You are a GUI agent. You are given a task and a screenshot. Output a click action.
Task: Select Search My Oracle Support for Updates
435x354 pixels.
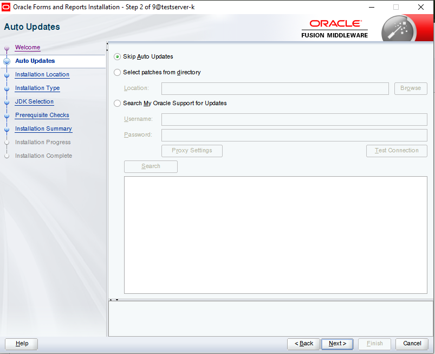[118, 104]
